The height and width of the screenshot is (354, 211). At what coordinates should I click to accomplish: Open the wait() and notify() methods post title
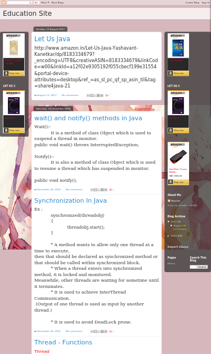coord(88,118)
